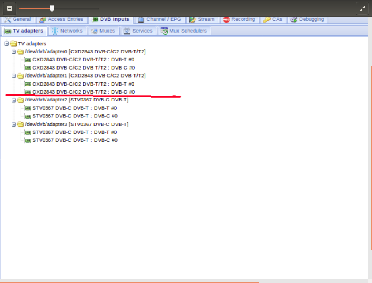Open the CAs tab

point(273,19)
